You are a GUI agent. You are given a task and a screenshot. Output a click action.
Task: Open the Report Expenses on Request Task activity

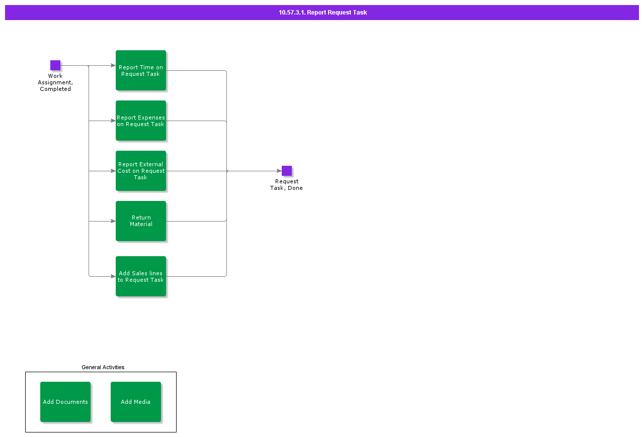point(141,121)
